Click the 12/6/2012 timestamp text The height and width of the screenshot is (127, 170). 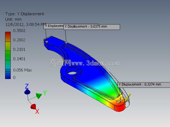click(x=26, y=25)
